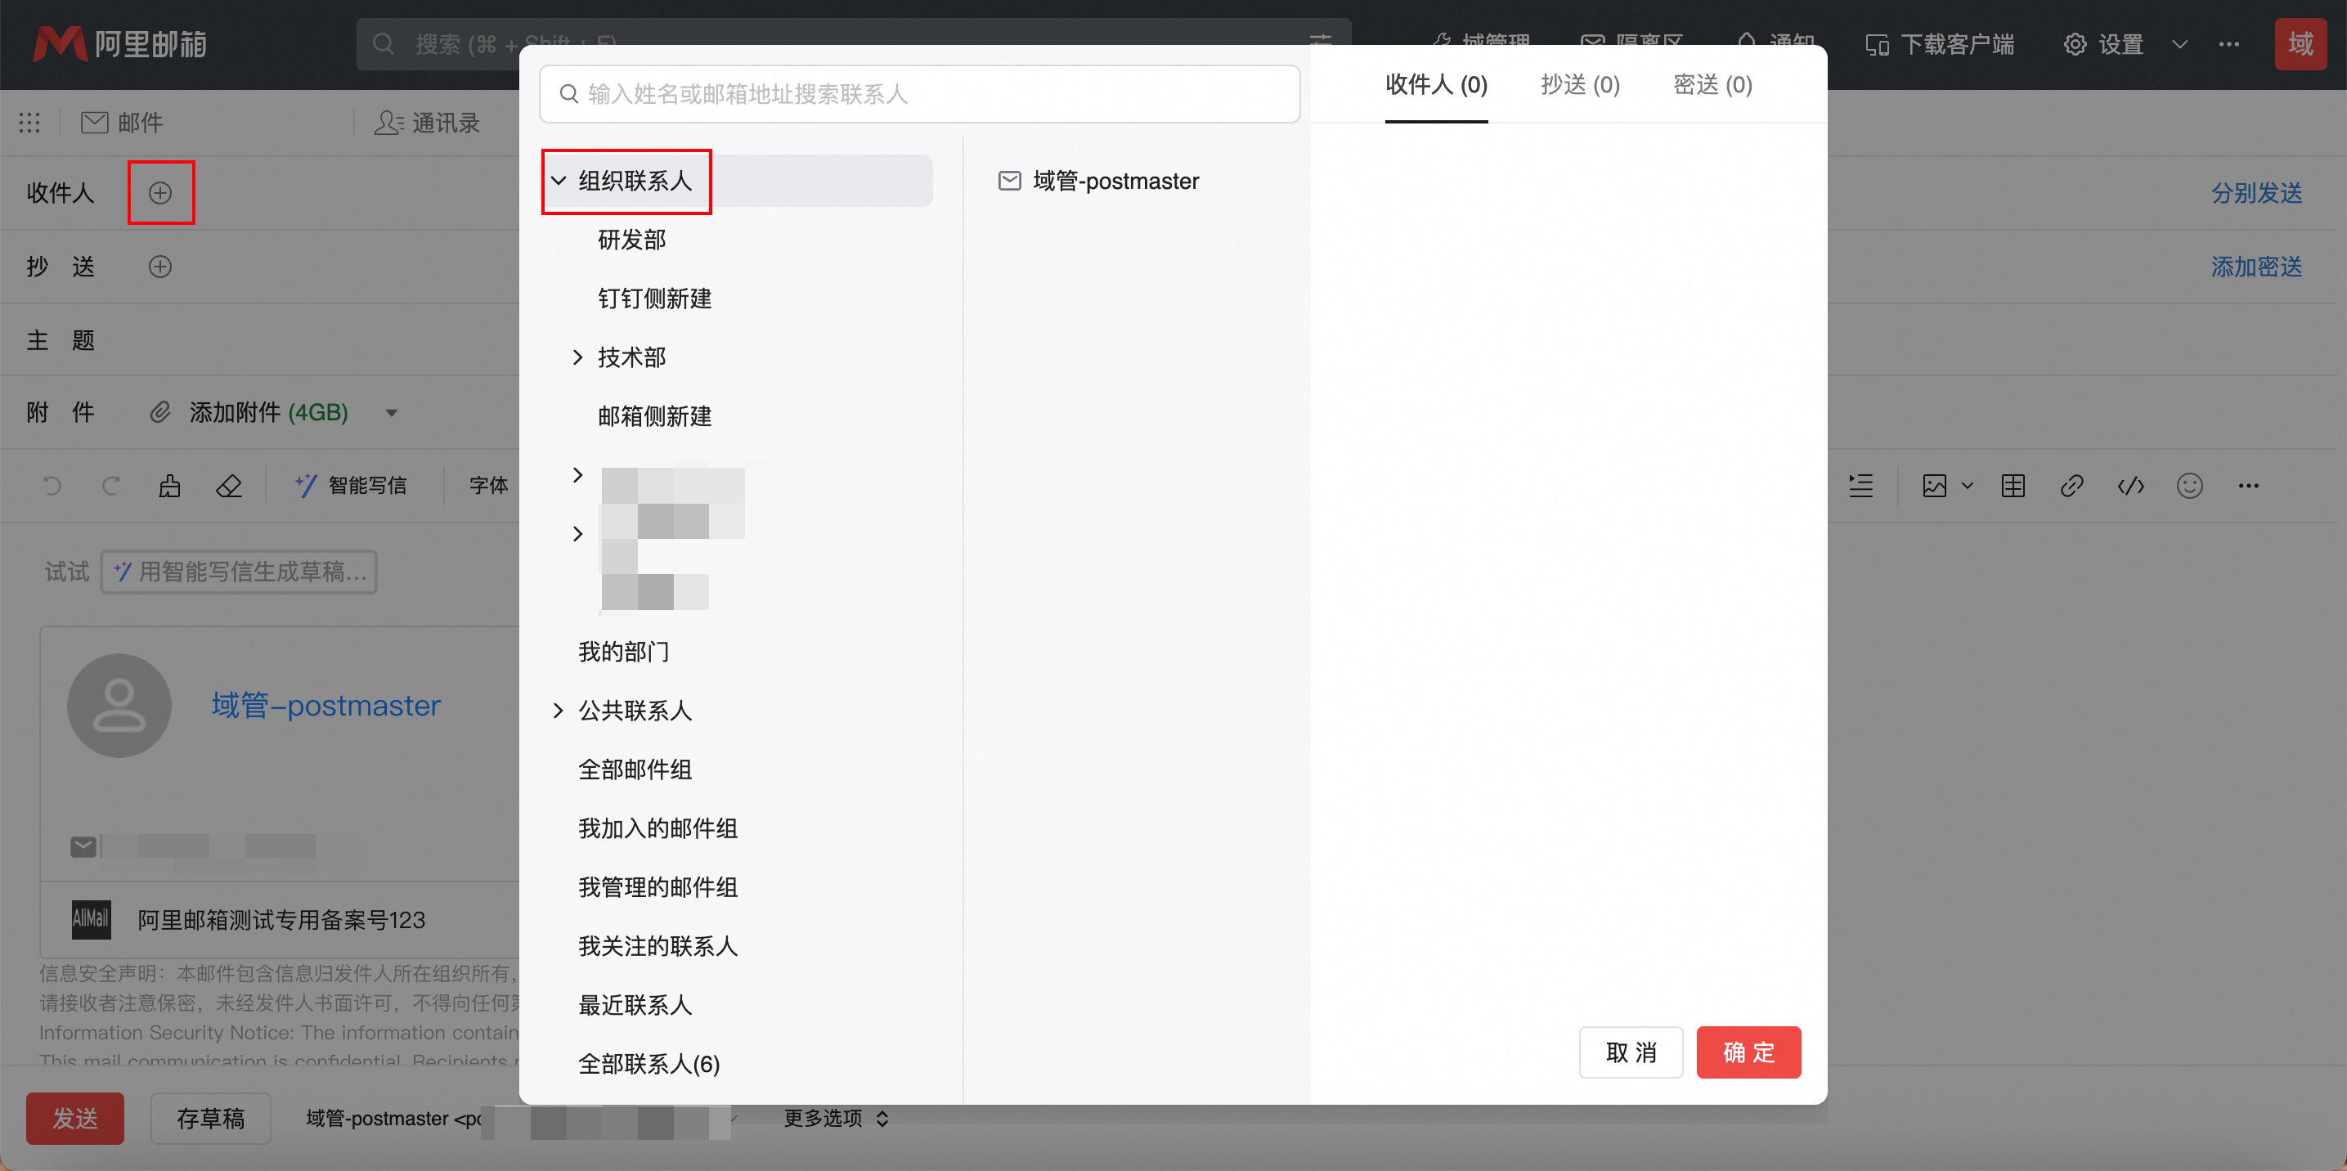Click the insert image toolbar icon

point(1933,486)
